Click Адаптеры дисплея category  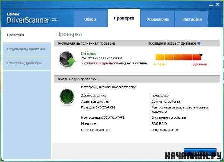[95, 101]
